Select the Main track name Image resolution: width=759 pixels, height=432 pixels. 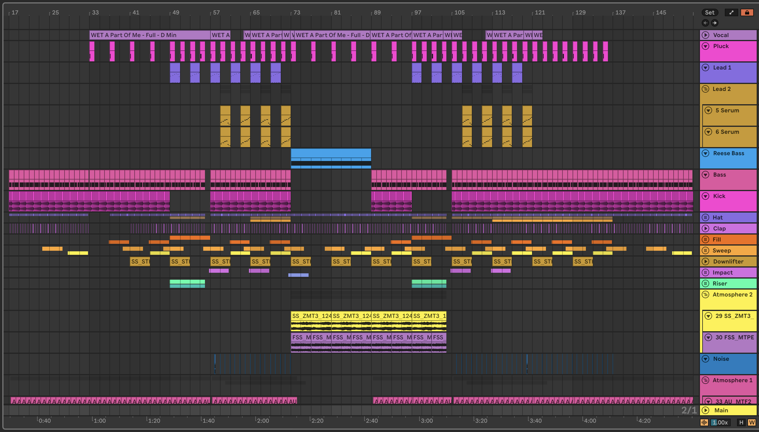(x=721, y=410)
